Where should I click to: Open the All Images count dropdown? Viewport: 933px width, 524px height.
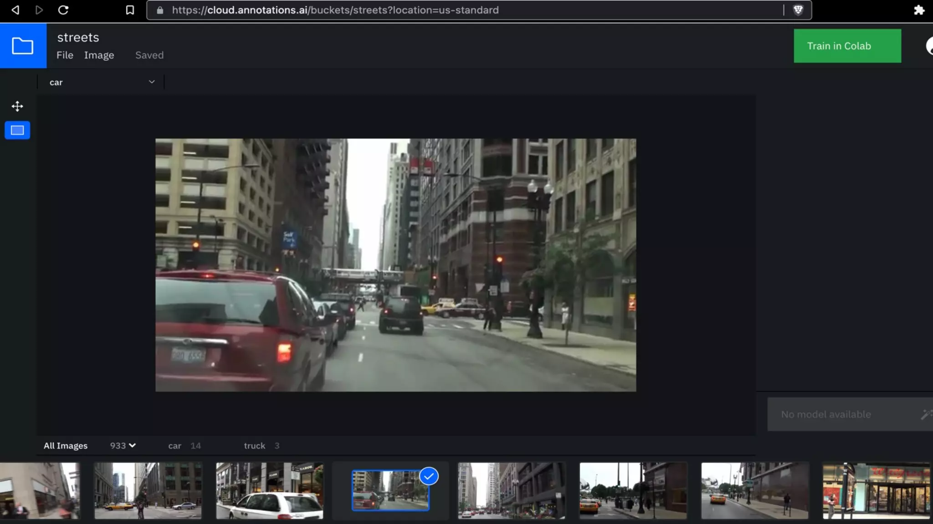click(123, 446)
